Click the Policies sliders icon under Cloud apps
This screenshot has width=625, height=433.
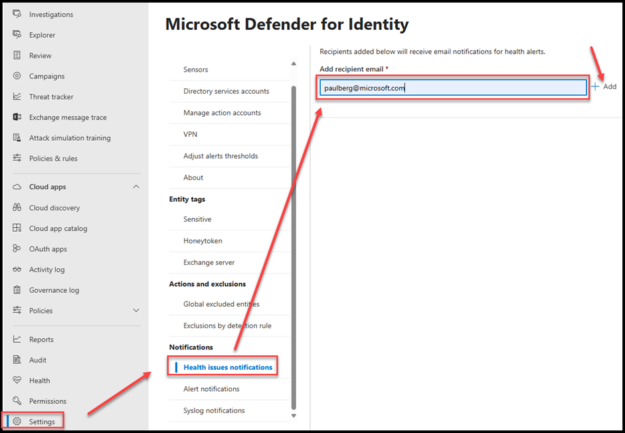17,310
